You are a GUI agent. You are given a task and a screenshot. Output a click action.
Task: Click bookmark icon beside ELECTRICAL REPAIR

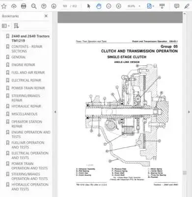(7, 80)
